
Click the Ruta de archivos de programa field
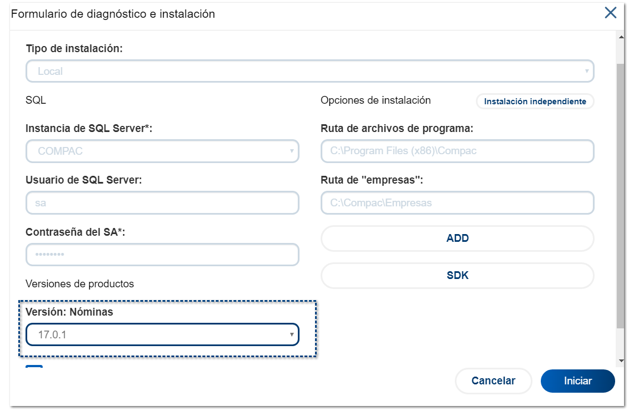click(x=457, y=151)
